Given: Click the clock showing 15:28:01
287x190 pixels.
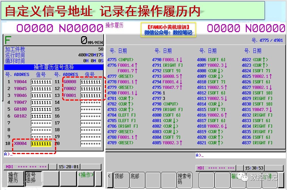Looking at the screenshot, I should tap(69, 167).
